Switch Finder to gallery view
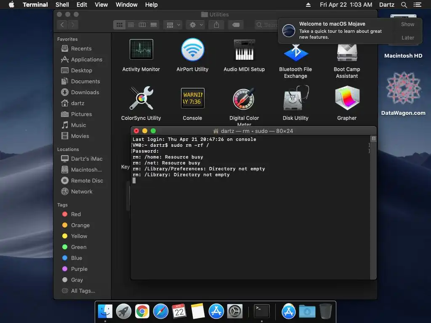 pyautogui.click(x=153, y=25)
